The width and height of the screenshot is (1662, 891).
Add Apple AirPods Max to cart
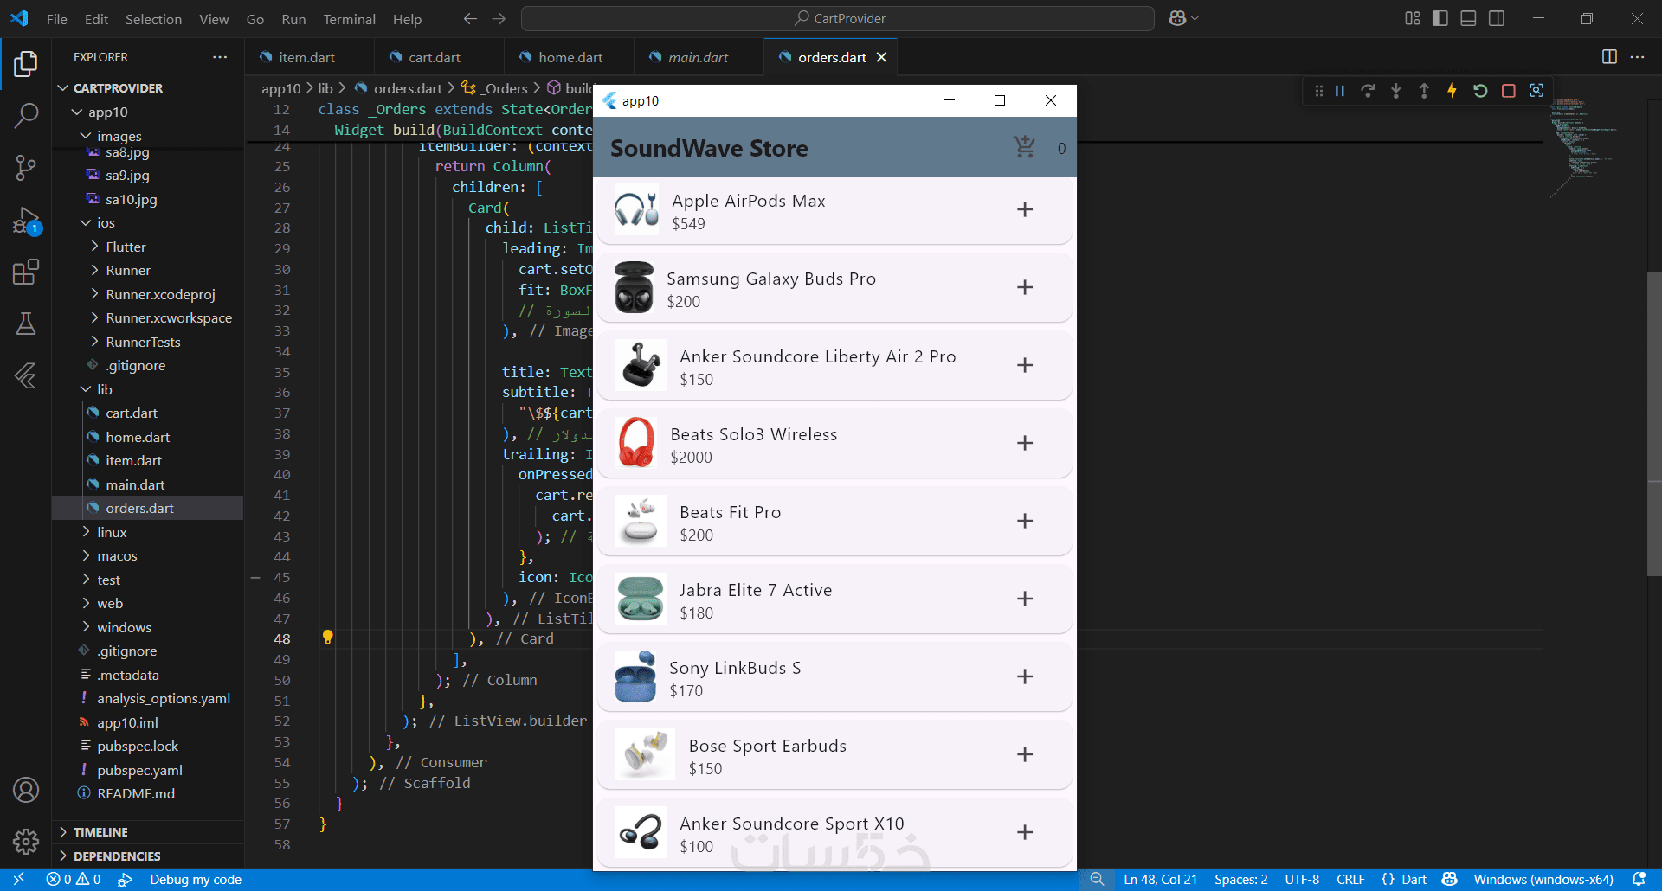point(1025,210)
